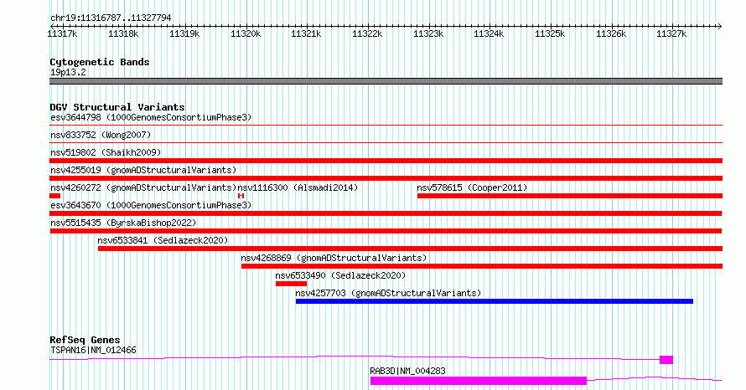This screenshot has height=390, width=746.
Task: Select the RAB3D magenta exon bar
Action: (x=479, y=381)
